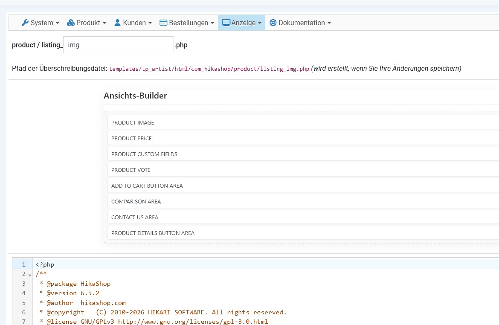Expand the Kunden menu caret

pos(150,23)
